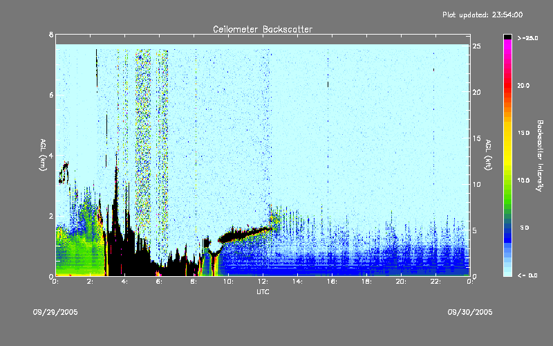Click the end date 09/30/2005
The width and height of the screenshot is (553, 346).
point(470,312)
